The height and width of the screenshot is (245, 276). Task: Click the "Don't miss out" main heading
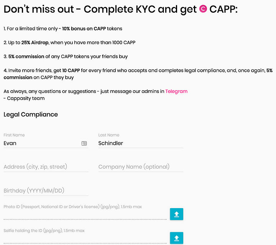coord(120,9)
